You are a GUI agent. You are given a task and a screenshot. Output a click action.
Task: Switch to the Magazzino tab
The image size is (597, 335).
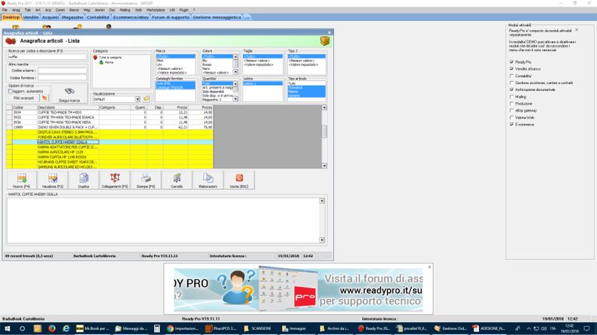pos(72,17)
